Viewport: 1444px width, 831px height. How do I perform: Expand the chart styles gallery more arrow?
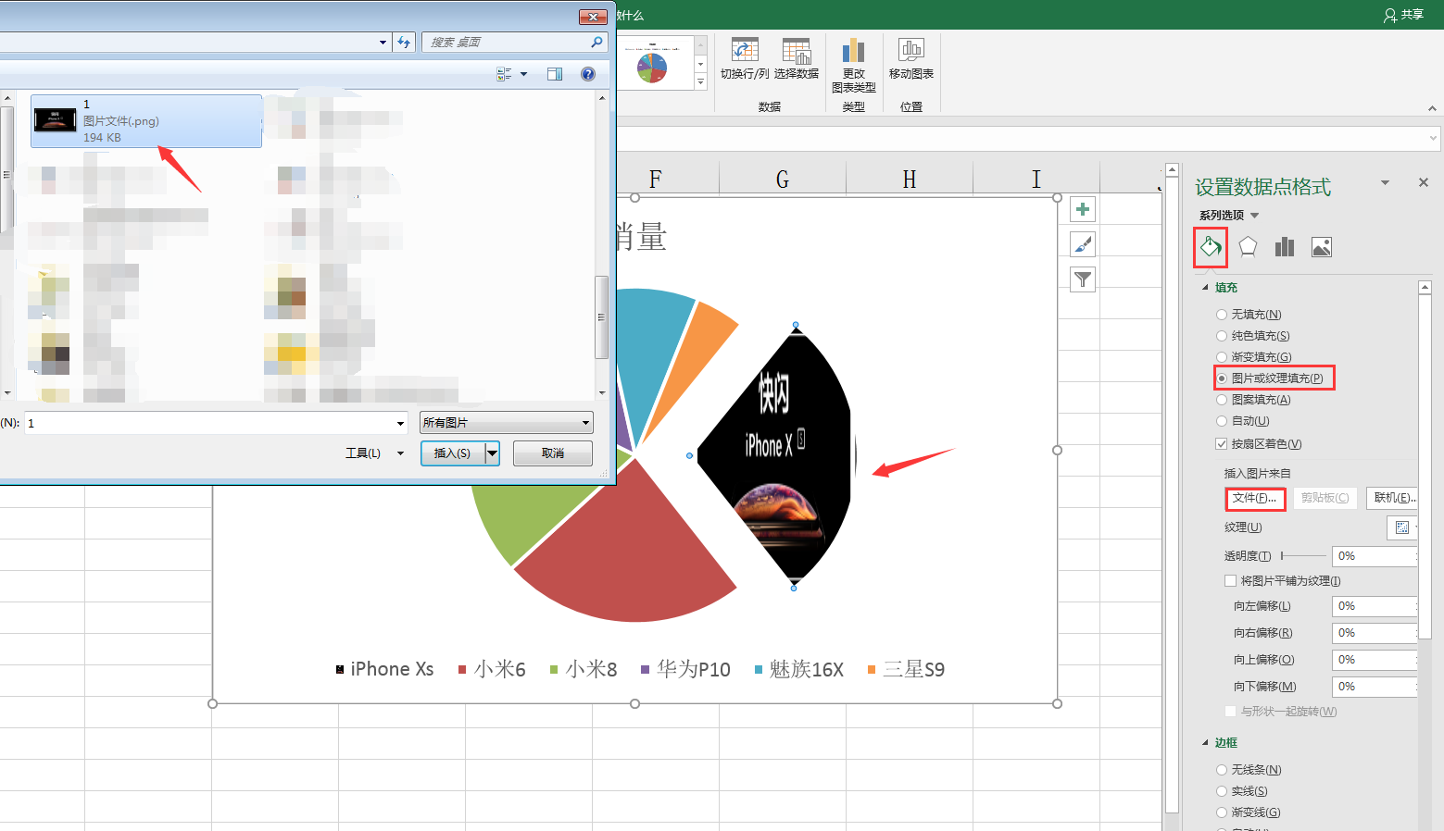(701, 82)
